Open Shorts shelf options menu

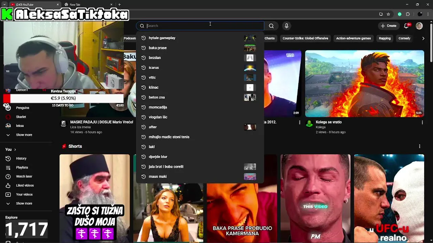coord(419,146)
